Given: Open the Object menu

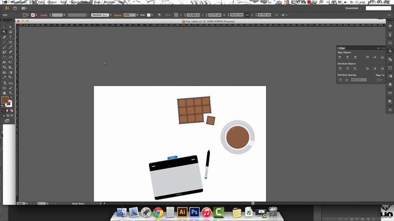Looking at the screenshot, I should click(52, 2).
